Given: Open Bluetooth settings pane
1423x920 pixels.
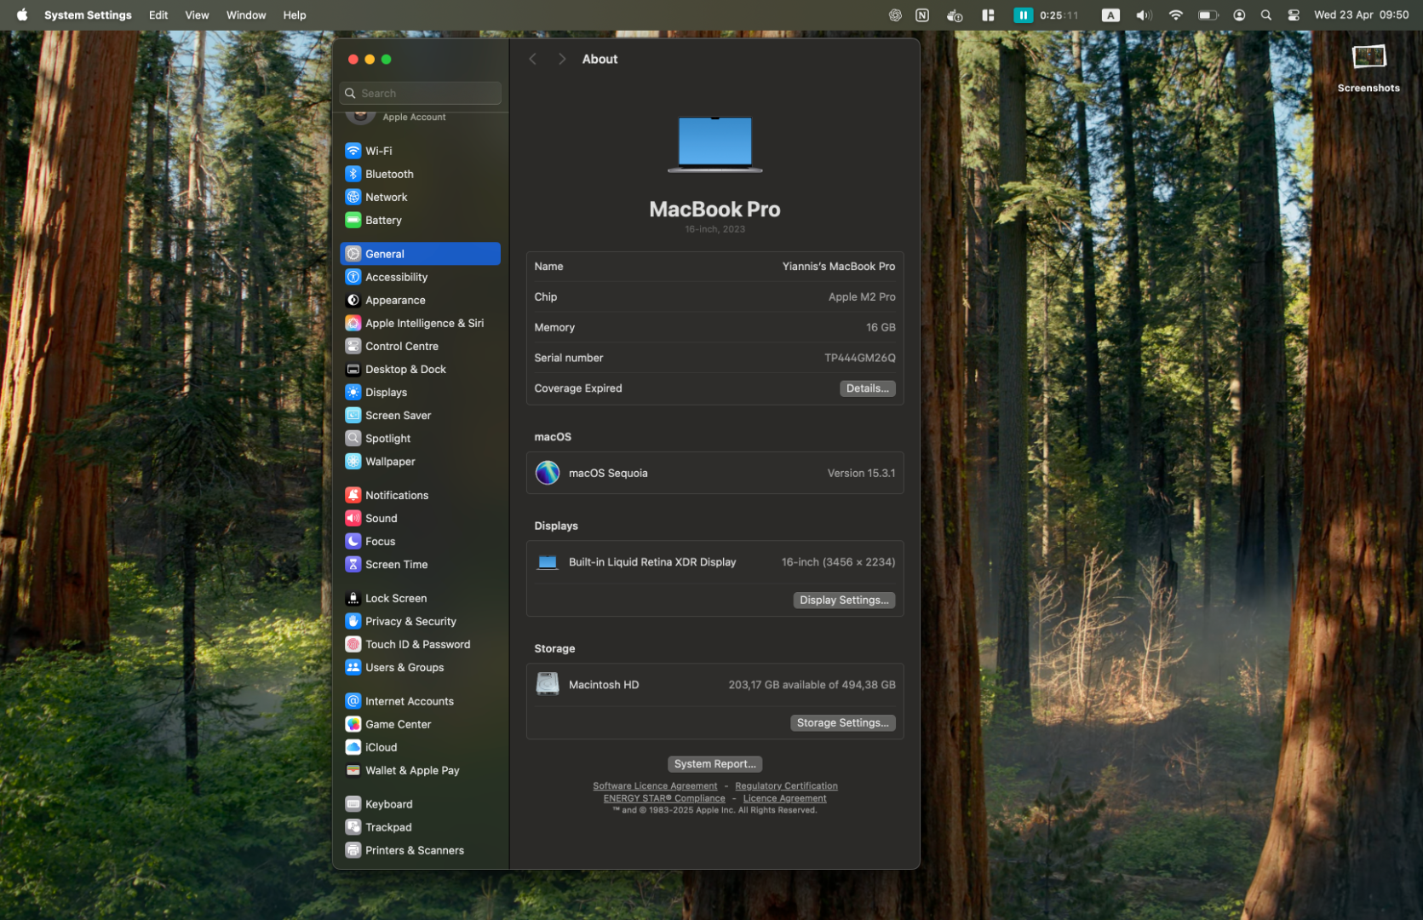Looking at the screenshot, I should [x=420, y=174].
